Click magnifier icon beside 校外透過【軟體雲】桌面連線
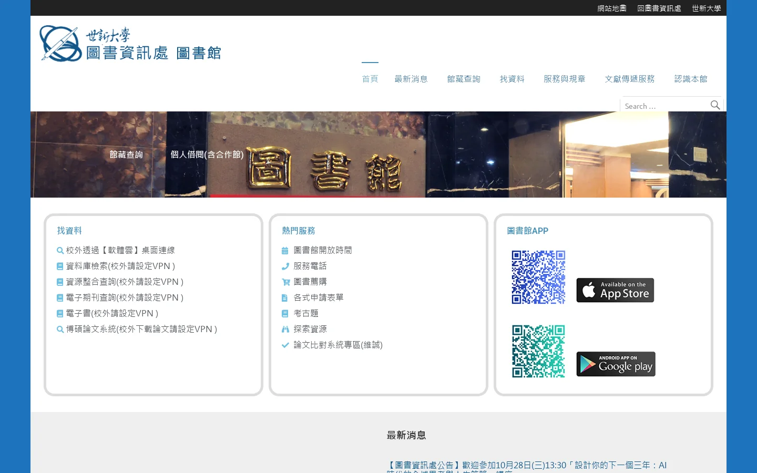The width and height of the screenshot is (757, 473). point(60,251)
